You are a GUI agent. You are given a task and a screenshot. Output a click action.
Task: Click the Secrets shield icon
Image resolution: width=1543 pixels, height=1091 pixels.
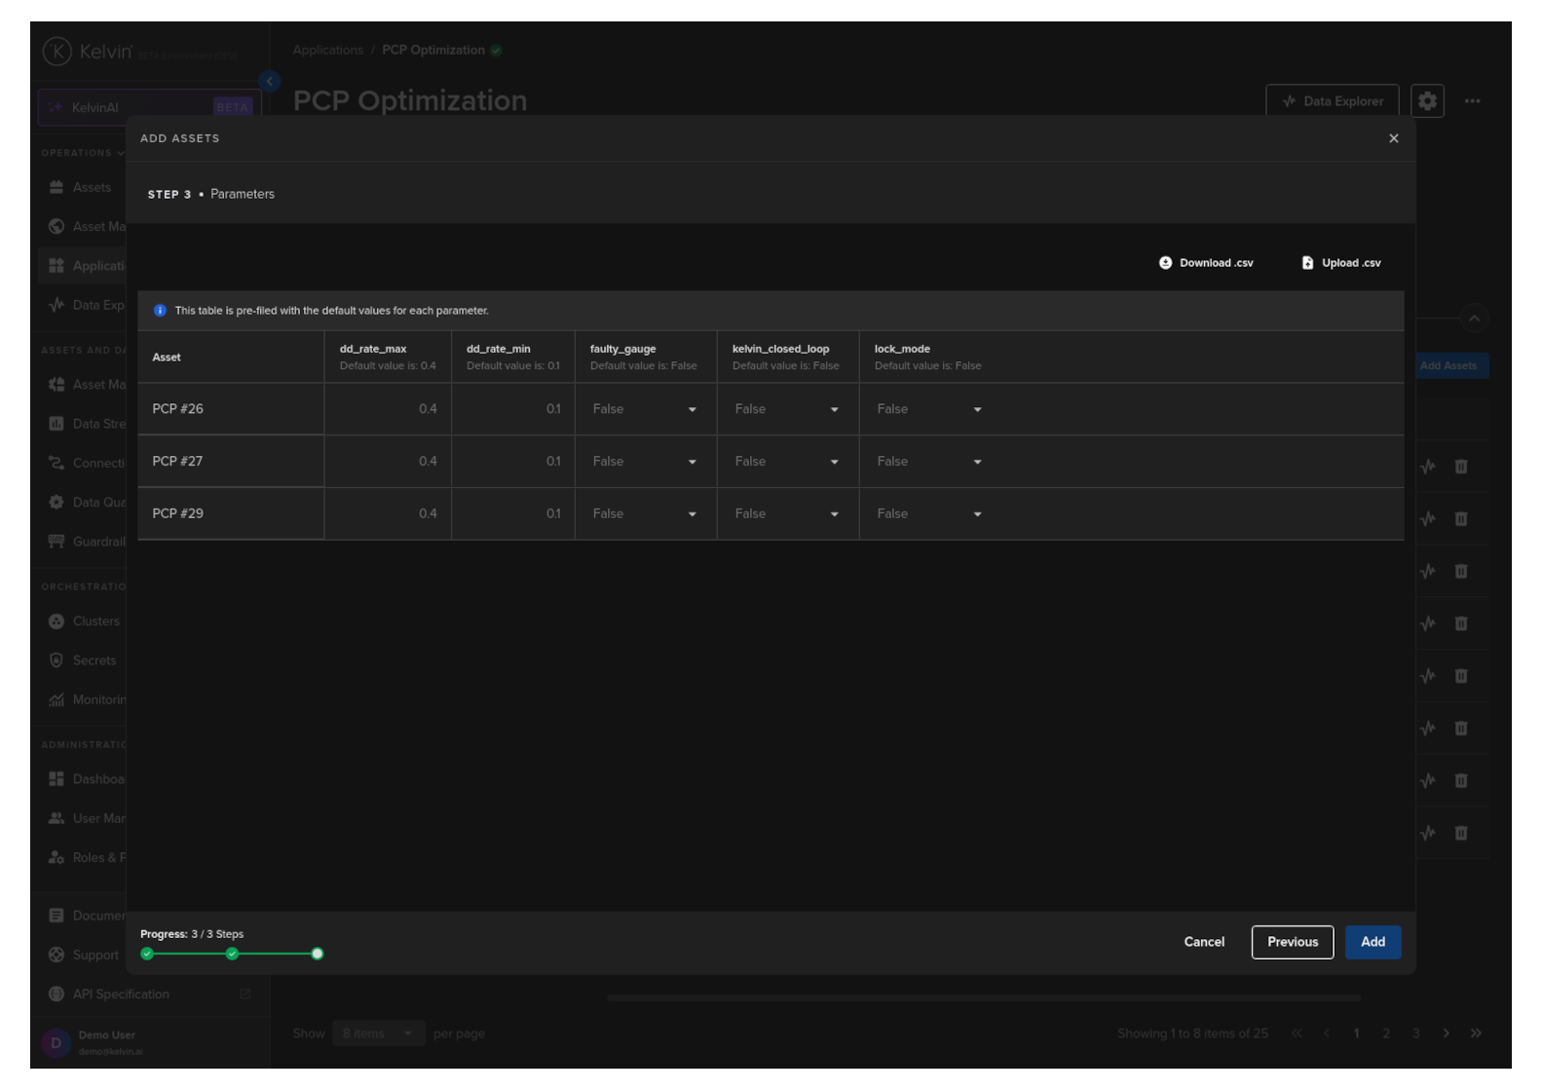[56, 660]
